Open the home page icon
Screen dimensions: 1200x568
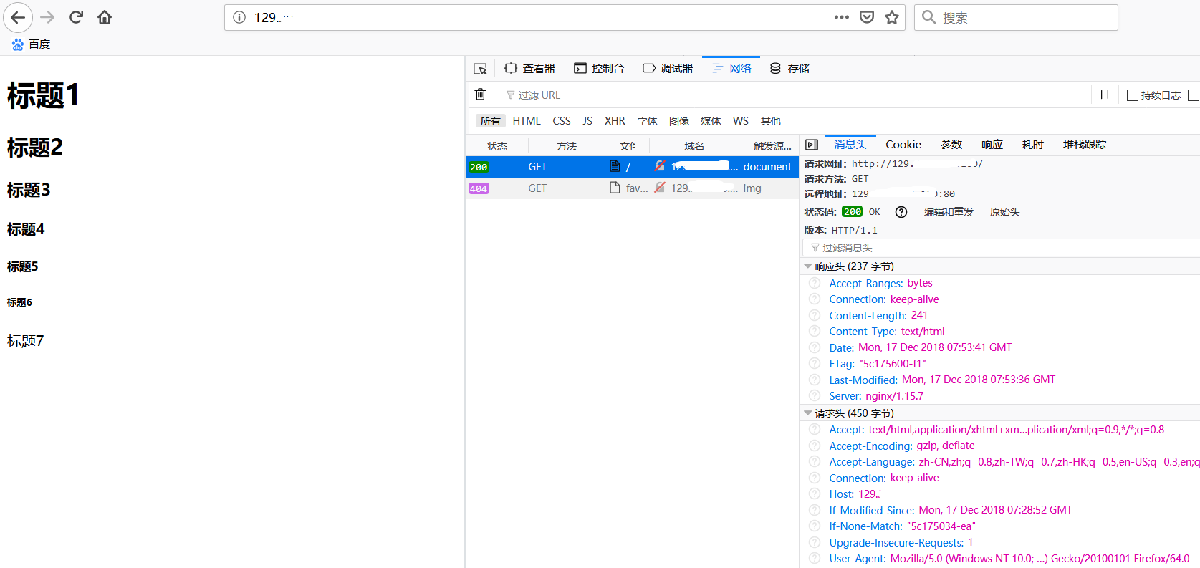pyautogui.click(x=105, y=17)
